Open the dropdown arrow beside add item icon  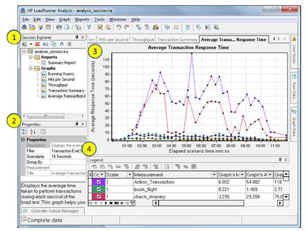tap(31, 44)
